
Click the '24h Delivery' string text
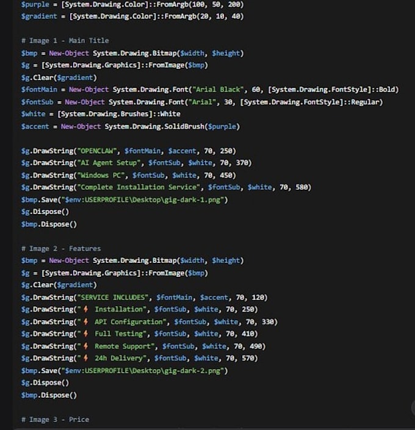coord(118,358)
